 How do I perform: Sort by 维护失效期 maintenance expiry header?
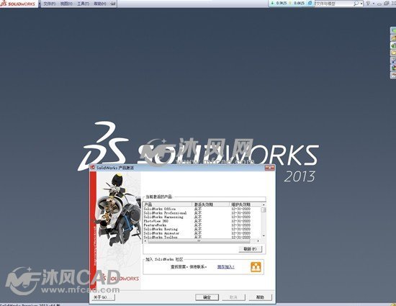pos(246,204)
